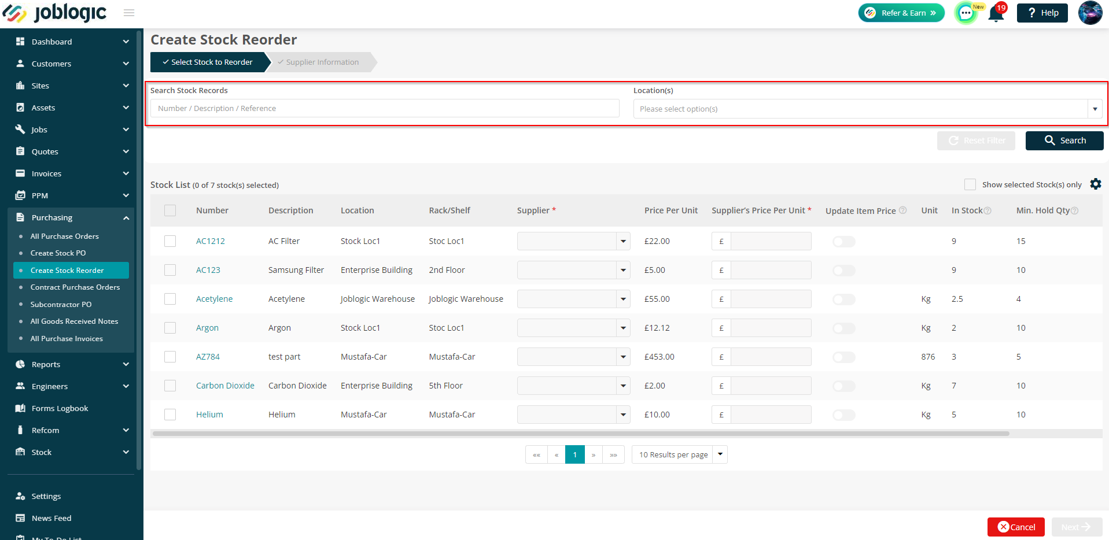Click the Refer & Earn button

pos(901,13)
